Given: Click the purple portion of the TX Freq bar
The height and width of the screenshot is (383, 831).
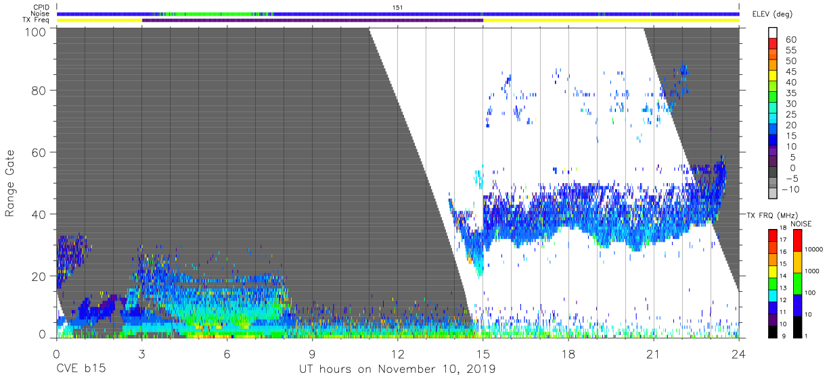Looking at the screenshot, I should [x=313, y=20].
